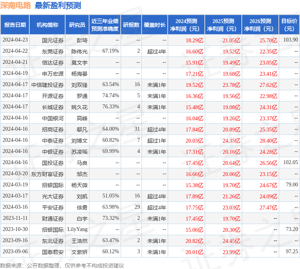Click the 28.40亿 profit forecast value
300x269 pixels.
pos(268,140)
